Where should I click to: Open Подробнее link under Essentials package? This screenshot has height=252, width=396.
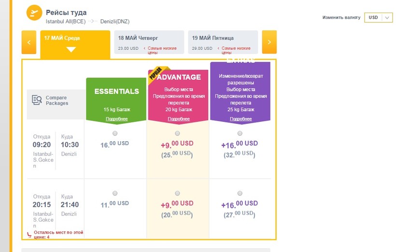[x=117, y=119]
